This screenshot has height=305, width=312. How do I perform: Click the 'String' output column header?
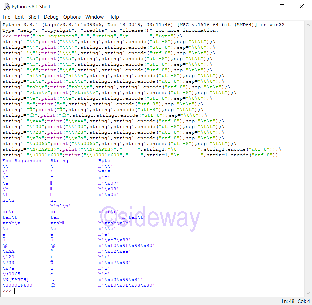coord(59,161)
